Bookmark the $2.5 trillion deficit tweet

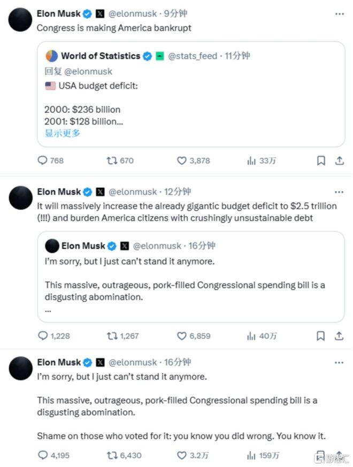tap(321, 336)
